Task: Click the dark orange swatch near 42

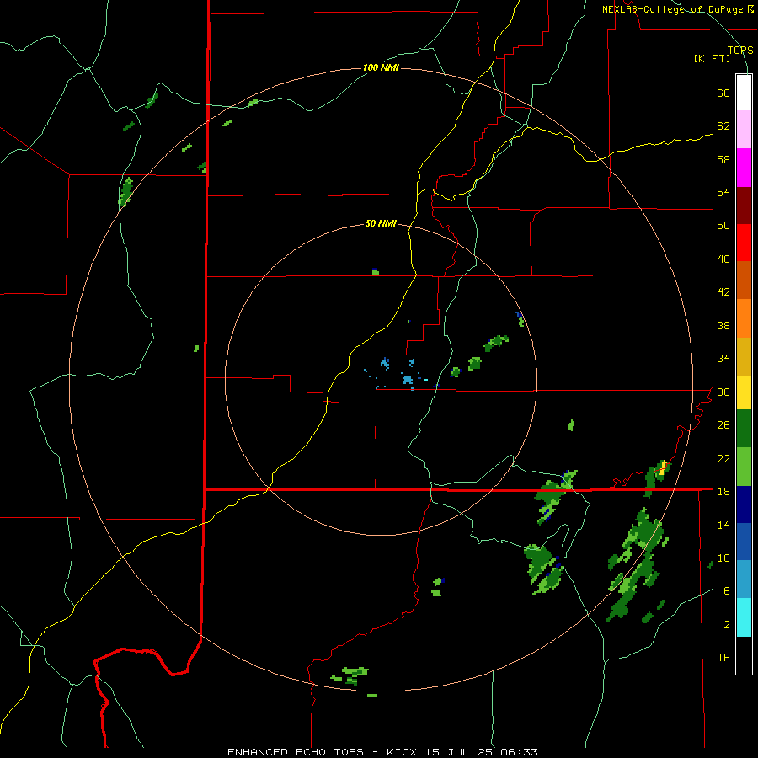Action: (744, 280)
